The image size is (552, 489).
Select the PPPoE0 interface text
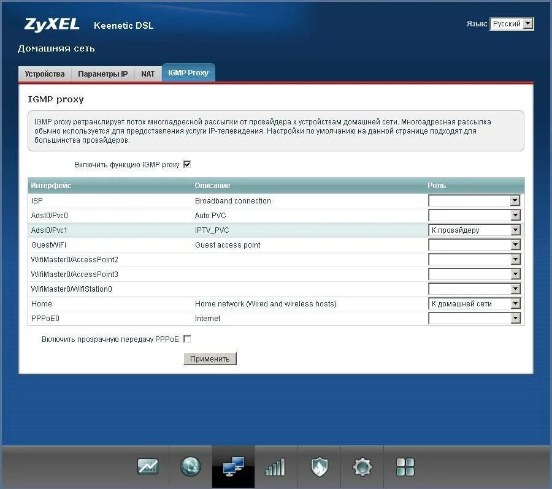click(x=45, y=319)
